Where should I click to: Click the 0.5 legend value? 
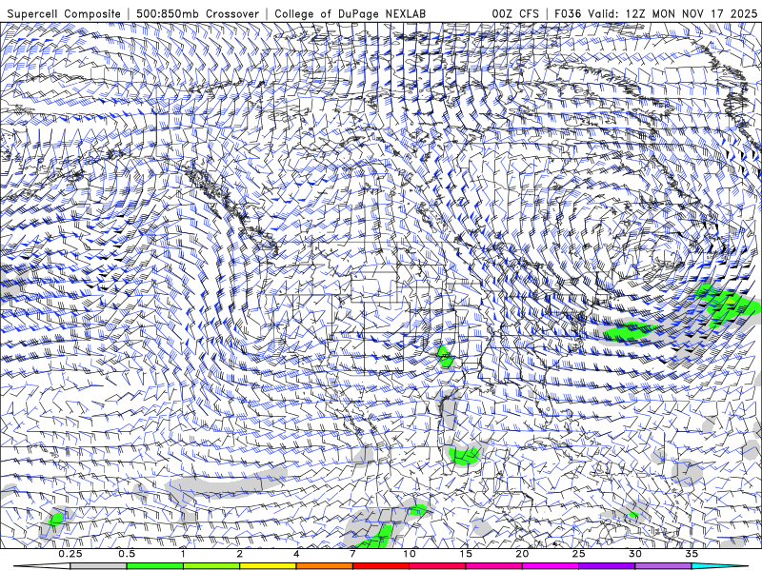pyautogui.click(x=127, y=554)
